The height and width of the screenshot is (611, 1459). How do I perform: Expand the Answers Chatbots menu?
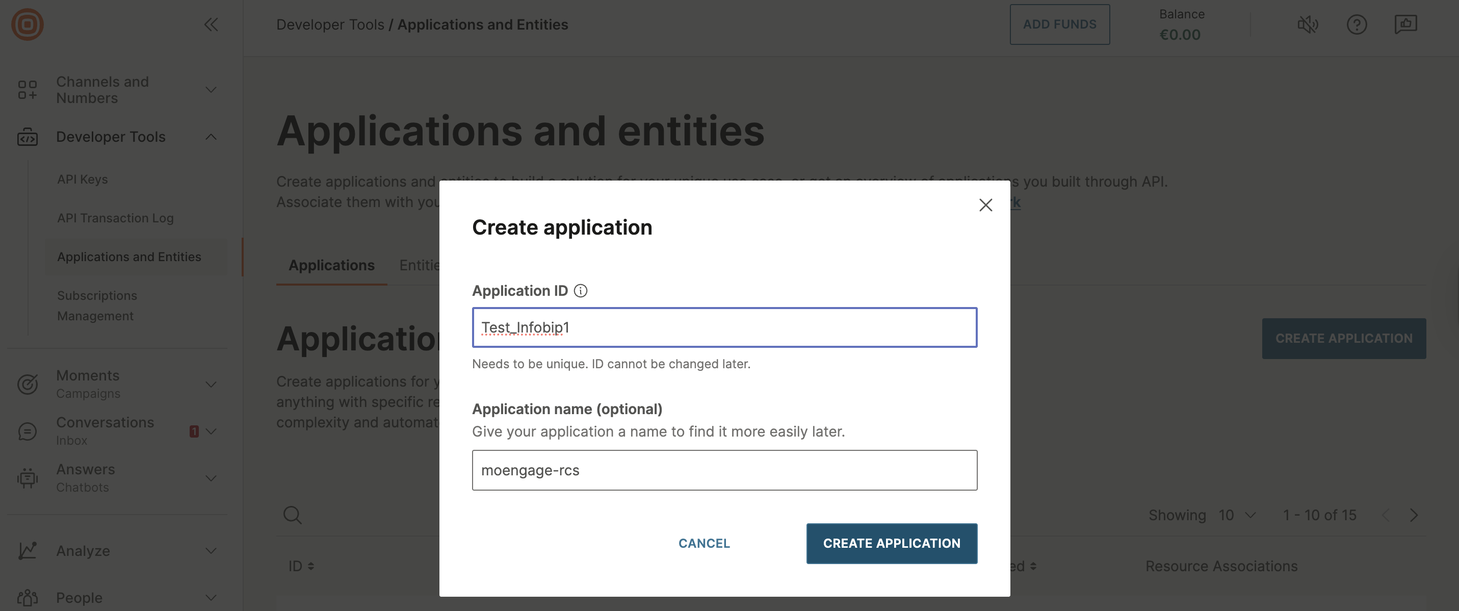pyautogui.click(x=211, y=478)
